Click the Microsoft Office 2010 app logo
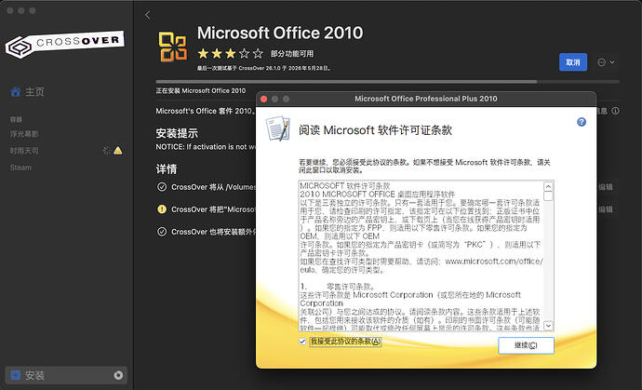The image size is (642, 390). pos(172,47)
